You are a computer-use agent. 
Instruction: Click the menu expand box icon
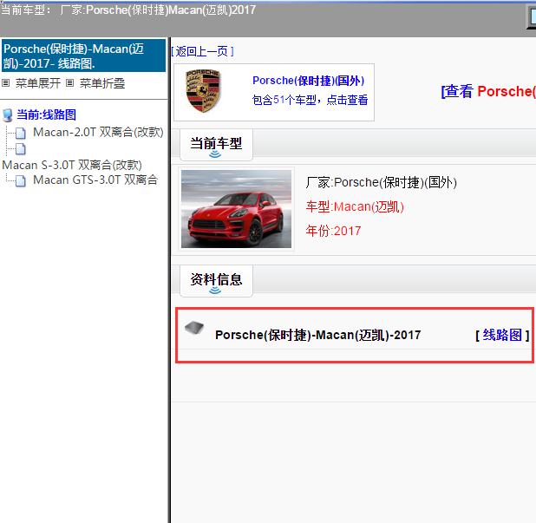(5, 83)
